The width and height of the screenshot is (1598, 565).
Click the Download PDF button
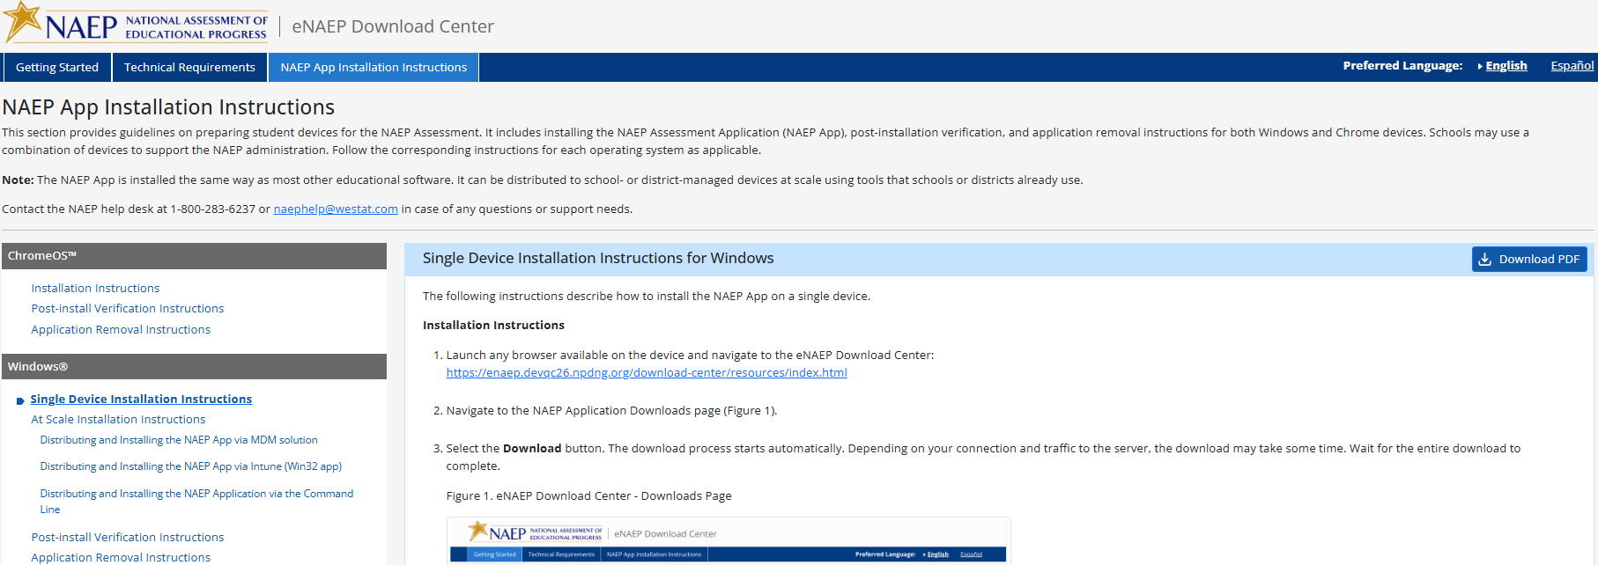click(x=1529, y=259)
